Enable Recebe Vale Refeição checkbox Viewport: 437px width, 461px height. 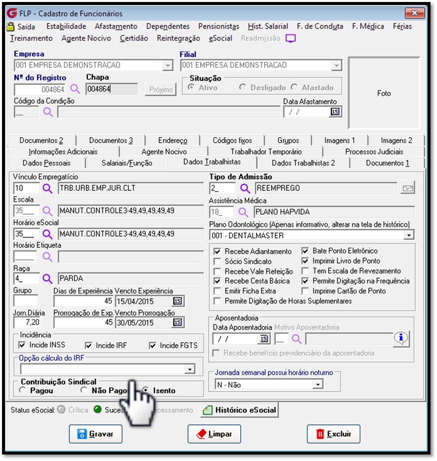[x=217, y=271]
